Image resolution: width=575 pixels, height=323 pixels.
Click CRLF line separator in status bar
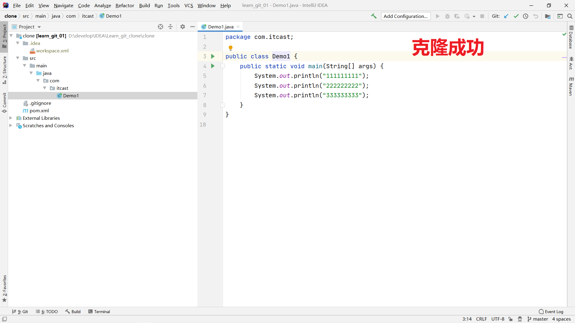click(482, 319)
